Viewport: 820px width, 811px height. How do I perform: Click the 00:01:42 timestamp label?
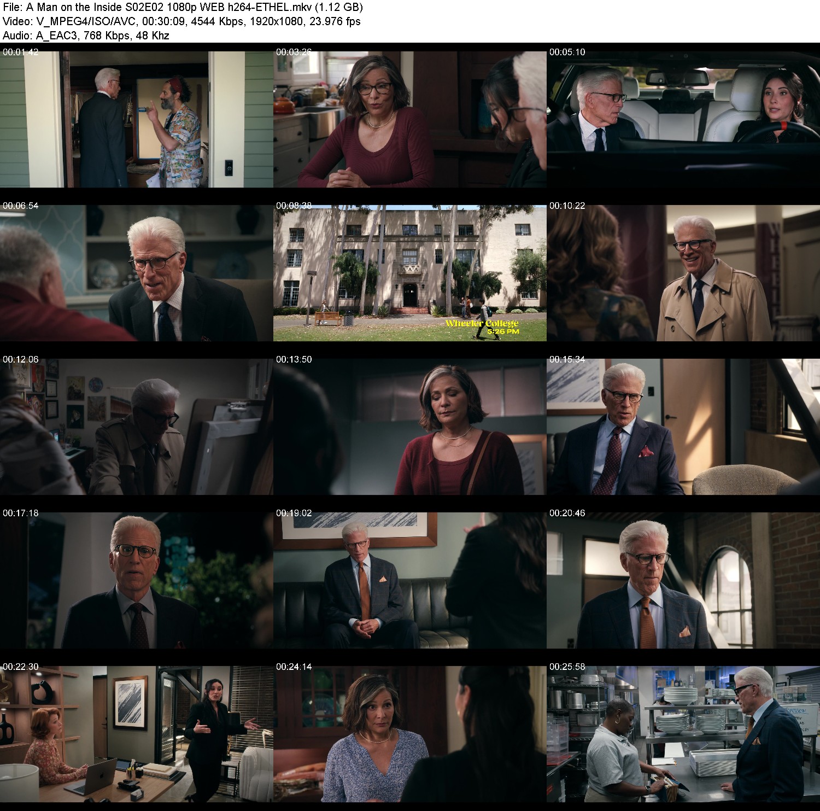[x=20, y=52]
